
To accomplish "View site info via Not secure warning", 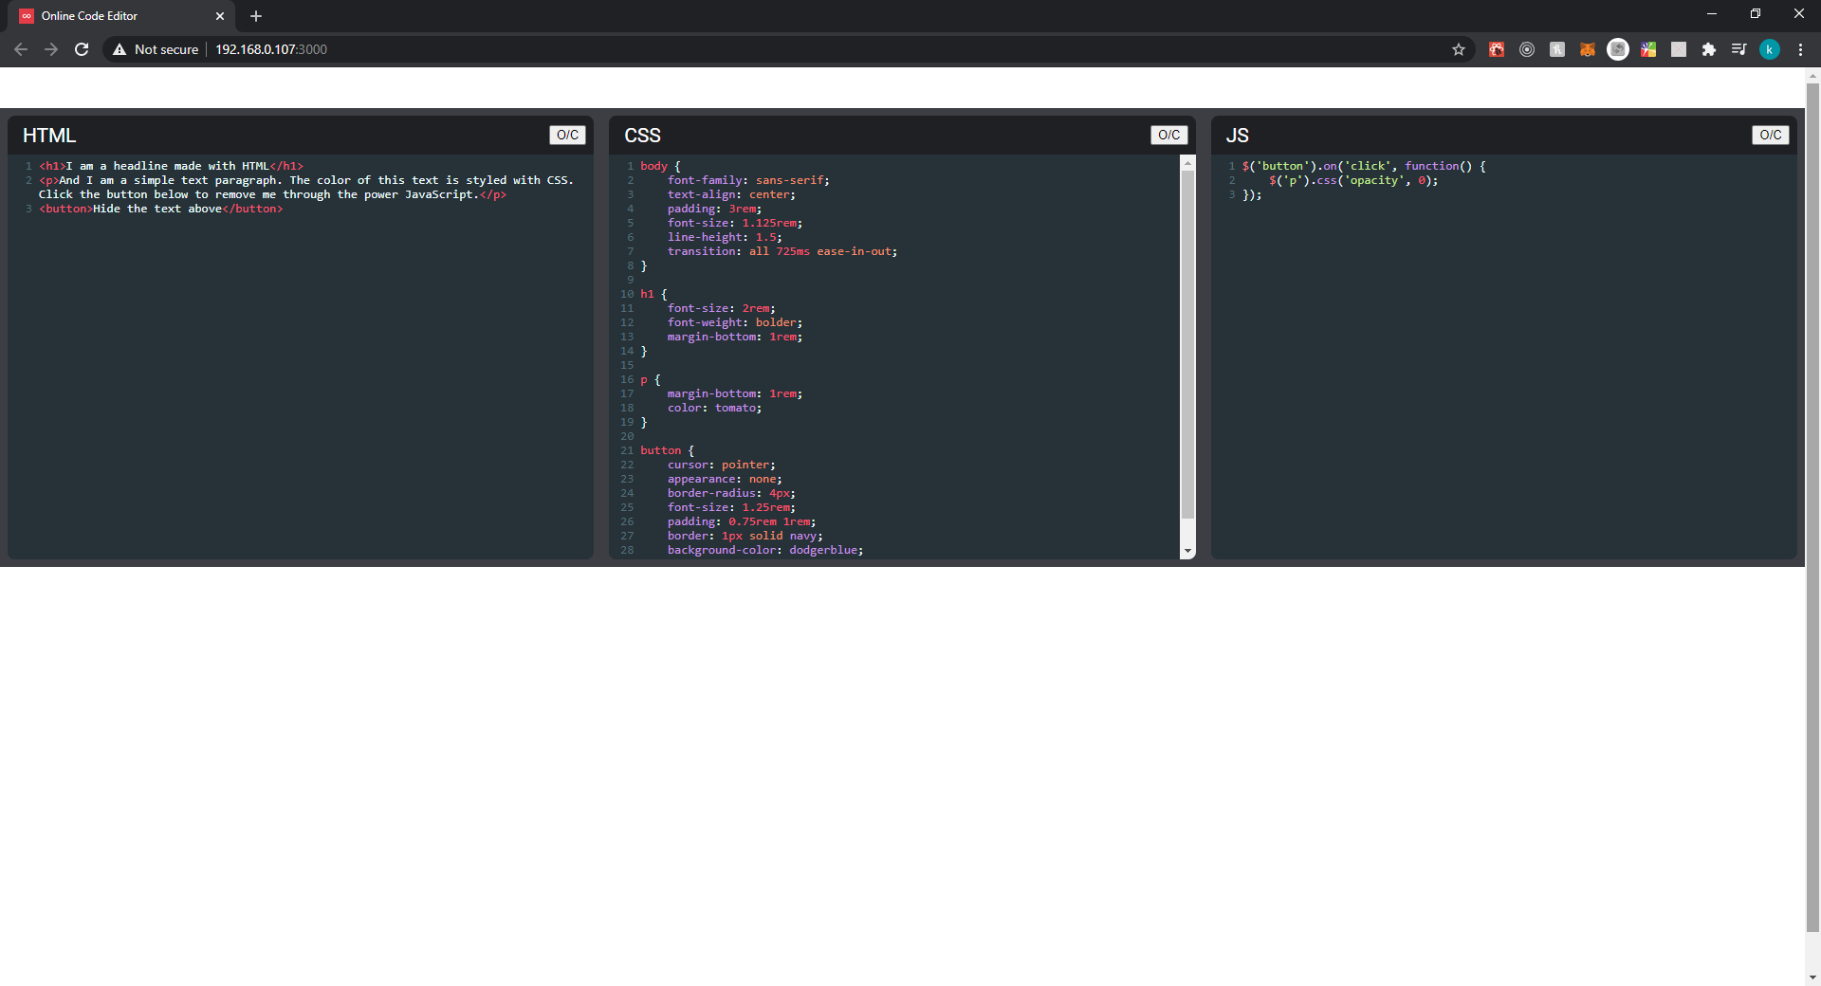I will pyautogui.click(x=156, y=49).
